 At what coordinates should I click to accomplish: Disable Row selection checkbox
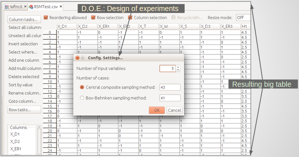tap(93, 17)
